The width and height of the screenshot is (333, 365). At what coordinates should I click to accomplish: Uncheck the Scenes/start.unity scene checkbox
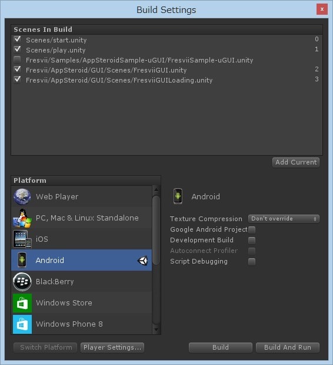[x=18, y=40]
